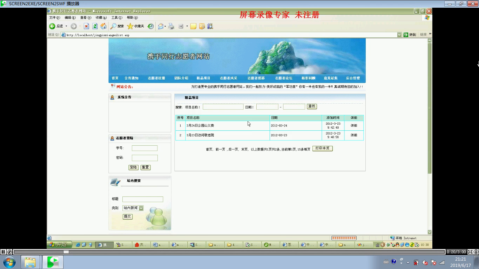Viewport: 479px width, 269px height.
Task: Click the XP tray expand arrow icon
Action: [x=383, y=245]
